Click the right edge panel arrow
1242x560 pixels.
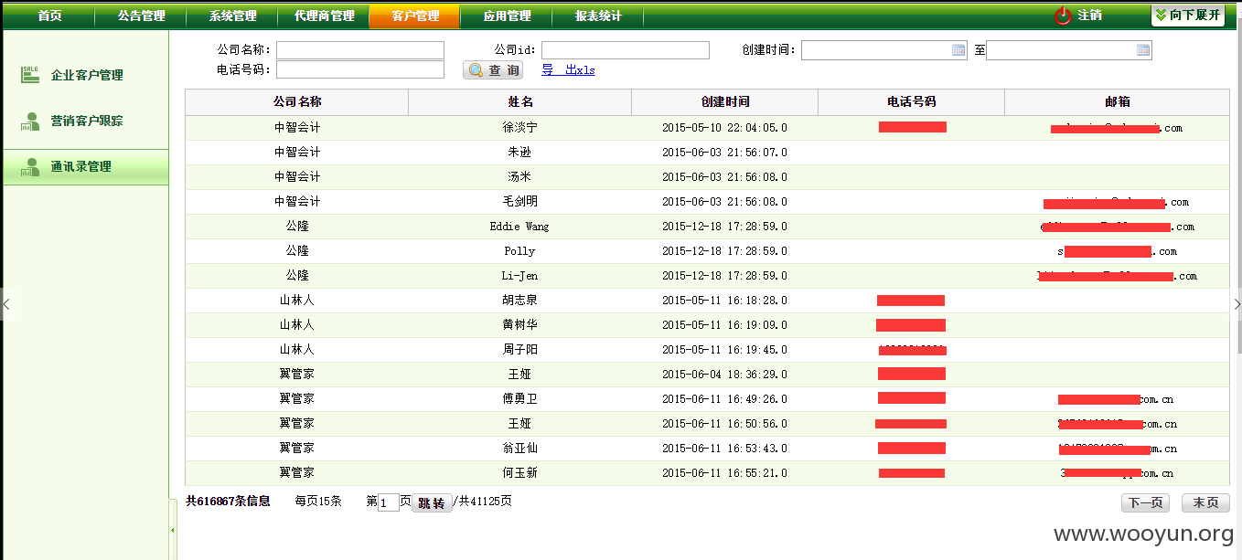(1237, 304)
